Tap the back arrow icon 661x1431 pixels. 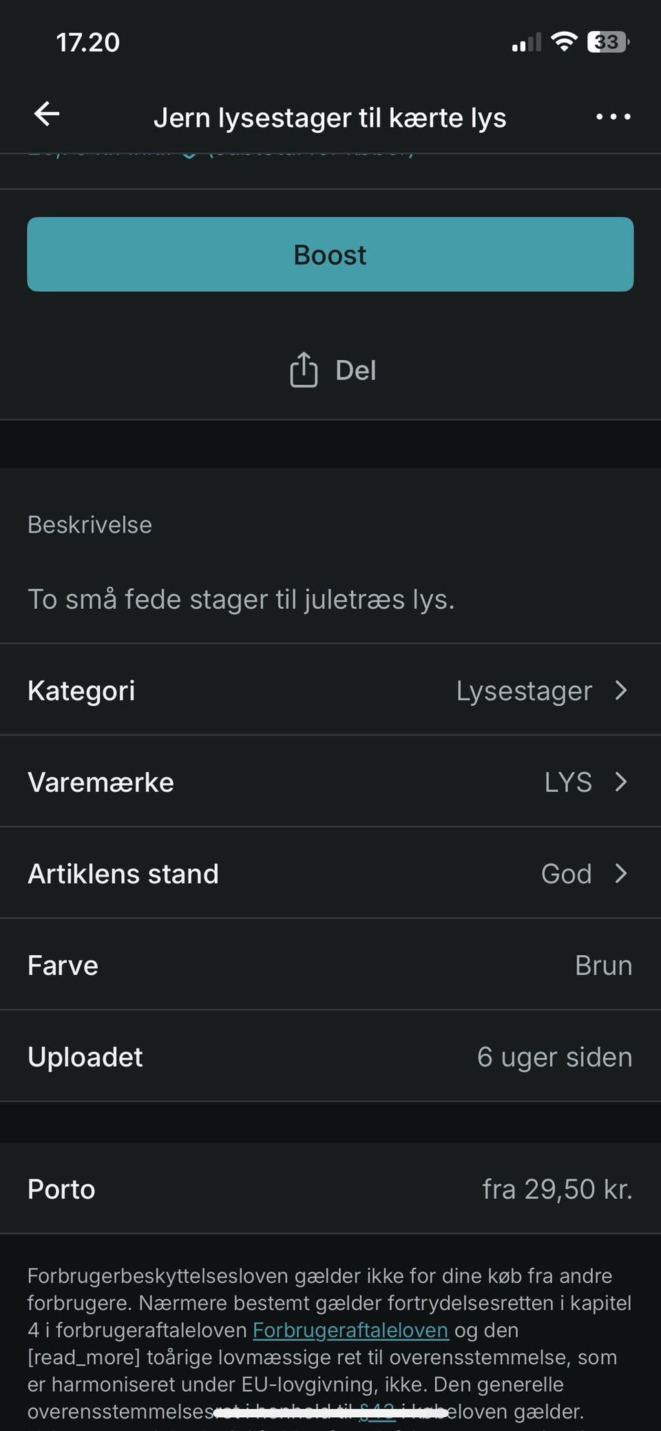click(x=47, y=114)
